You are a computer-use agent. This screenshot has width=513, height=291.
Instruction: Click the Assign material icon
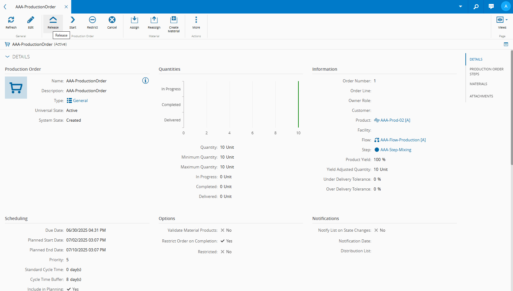point(134,20)
